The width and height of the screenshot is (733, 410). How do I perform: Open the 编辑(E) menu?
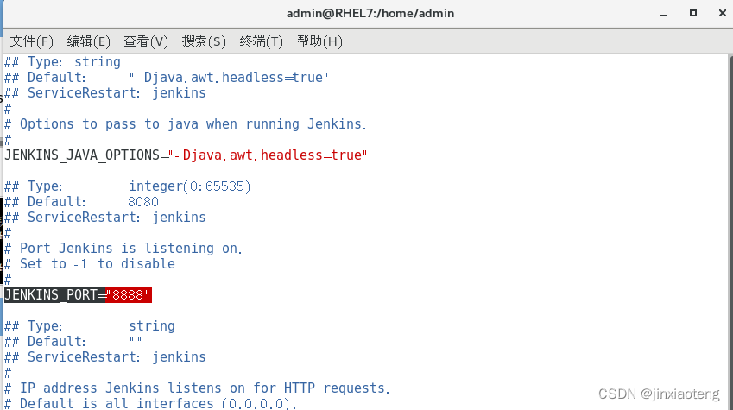click(x=88, y=41)
